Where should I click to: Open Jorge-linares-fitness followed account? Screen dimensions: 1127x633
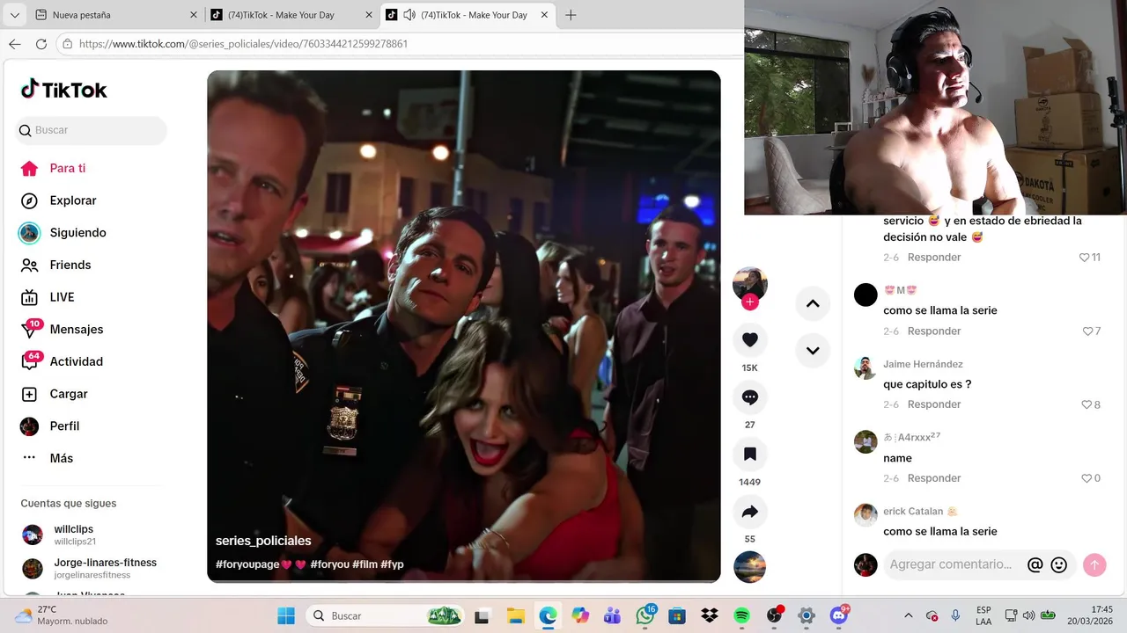(x=89, y=568)
